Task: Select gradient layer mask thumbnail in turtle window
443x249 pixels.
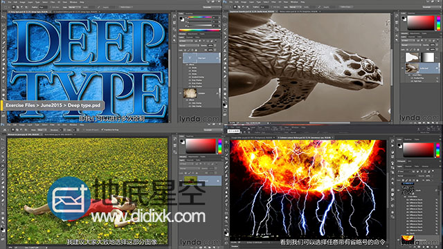Action: pyautogui.click(x=428, y=57)
